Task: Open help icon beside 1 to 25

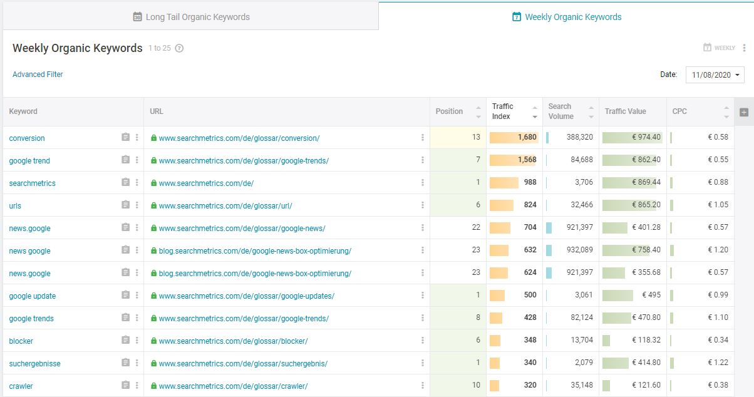Action: [x=179, y=48]
